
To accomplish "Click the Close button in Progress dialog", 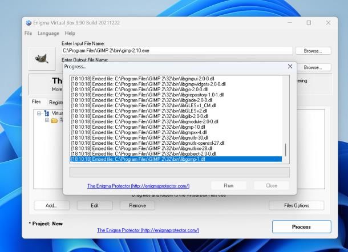I will tap(272, 185).
